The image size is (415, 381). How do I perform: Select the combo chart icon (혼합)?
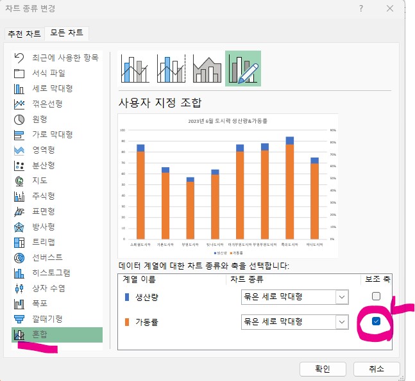19,335
